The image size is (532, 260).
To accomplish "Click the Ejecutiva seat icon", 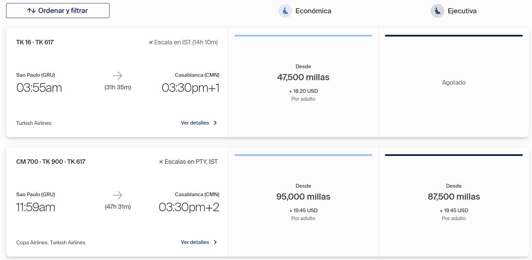I will pyautogui.click(x=437, y=11).
